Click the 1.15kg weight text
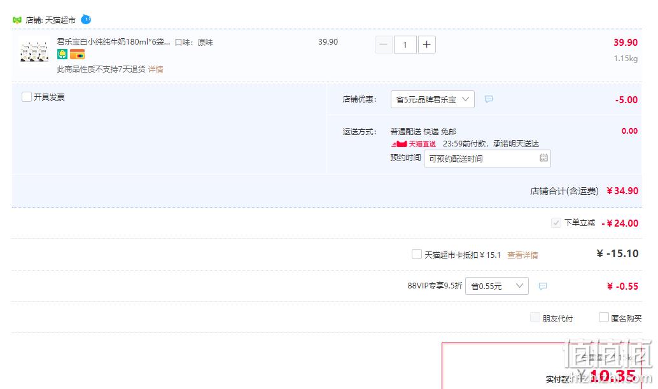658x389 pixels. [626, 59]
